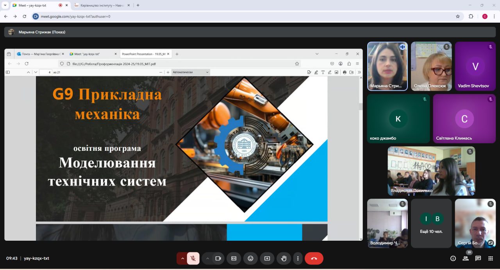Select Володимир Ч... participant tile
This screenshot has width=500, height=270.
click(x=387, y=224)
